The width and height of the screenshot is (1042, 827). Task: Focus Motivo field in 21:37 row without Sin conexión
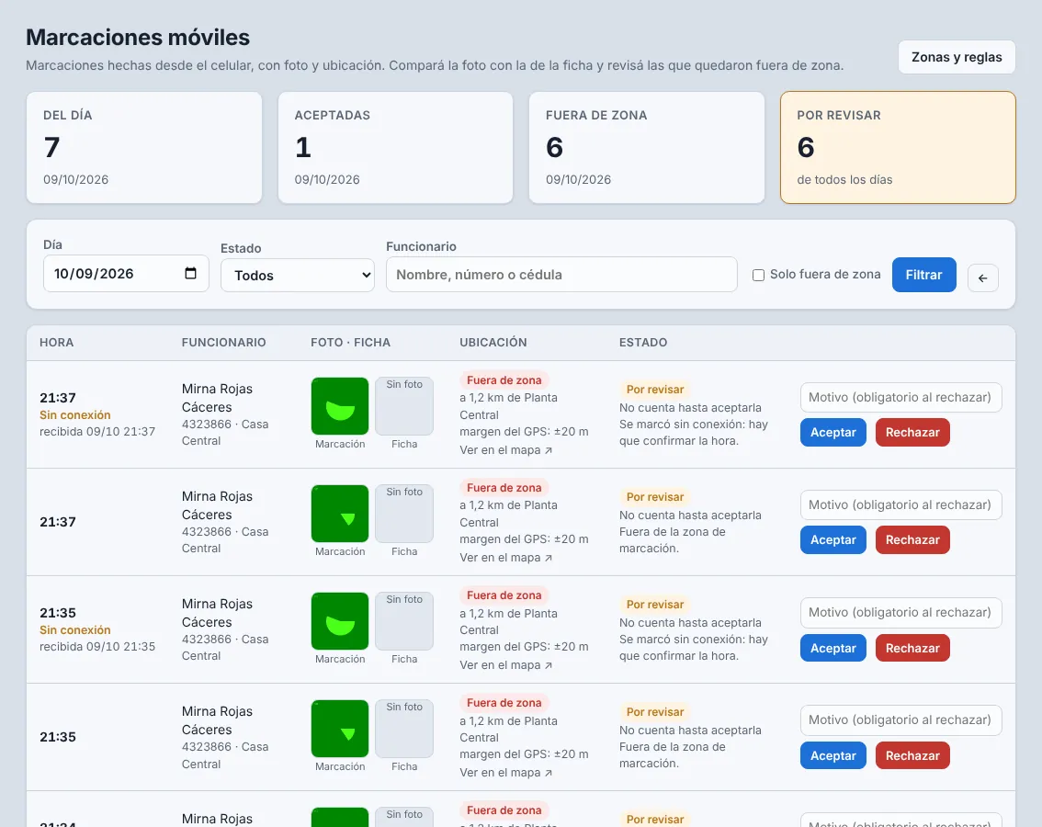coord(901,505)
